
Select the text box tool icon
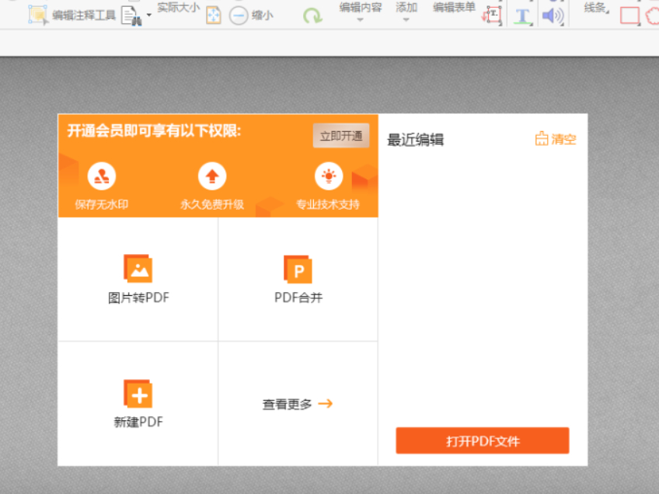click(492, 15)
